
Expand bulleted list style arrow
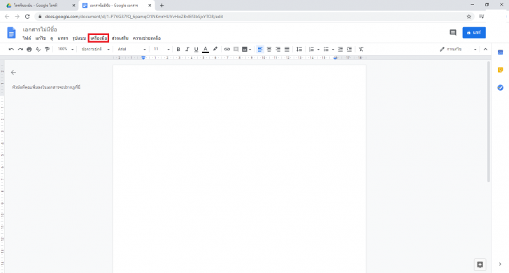pyautogui.click(x=333, y=50)
